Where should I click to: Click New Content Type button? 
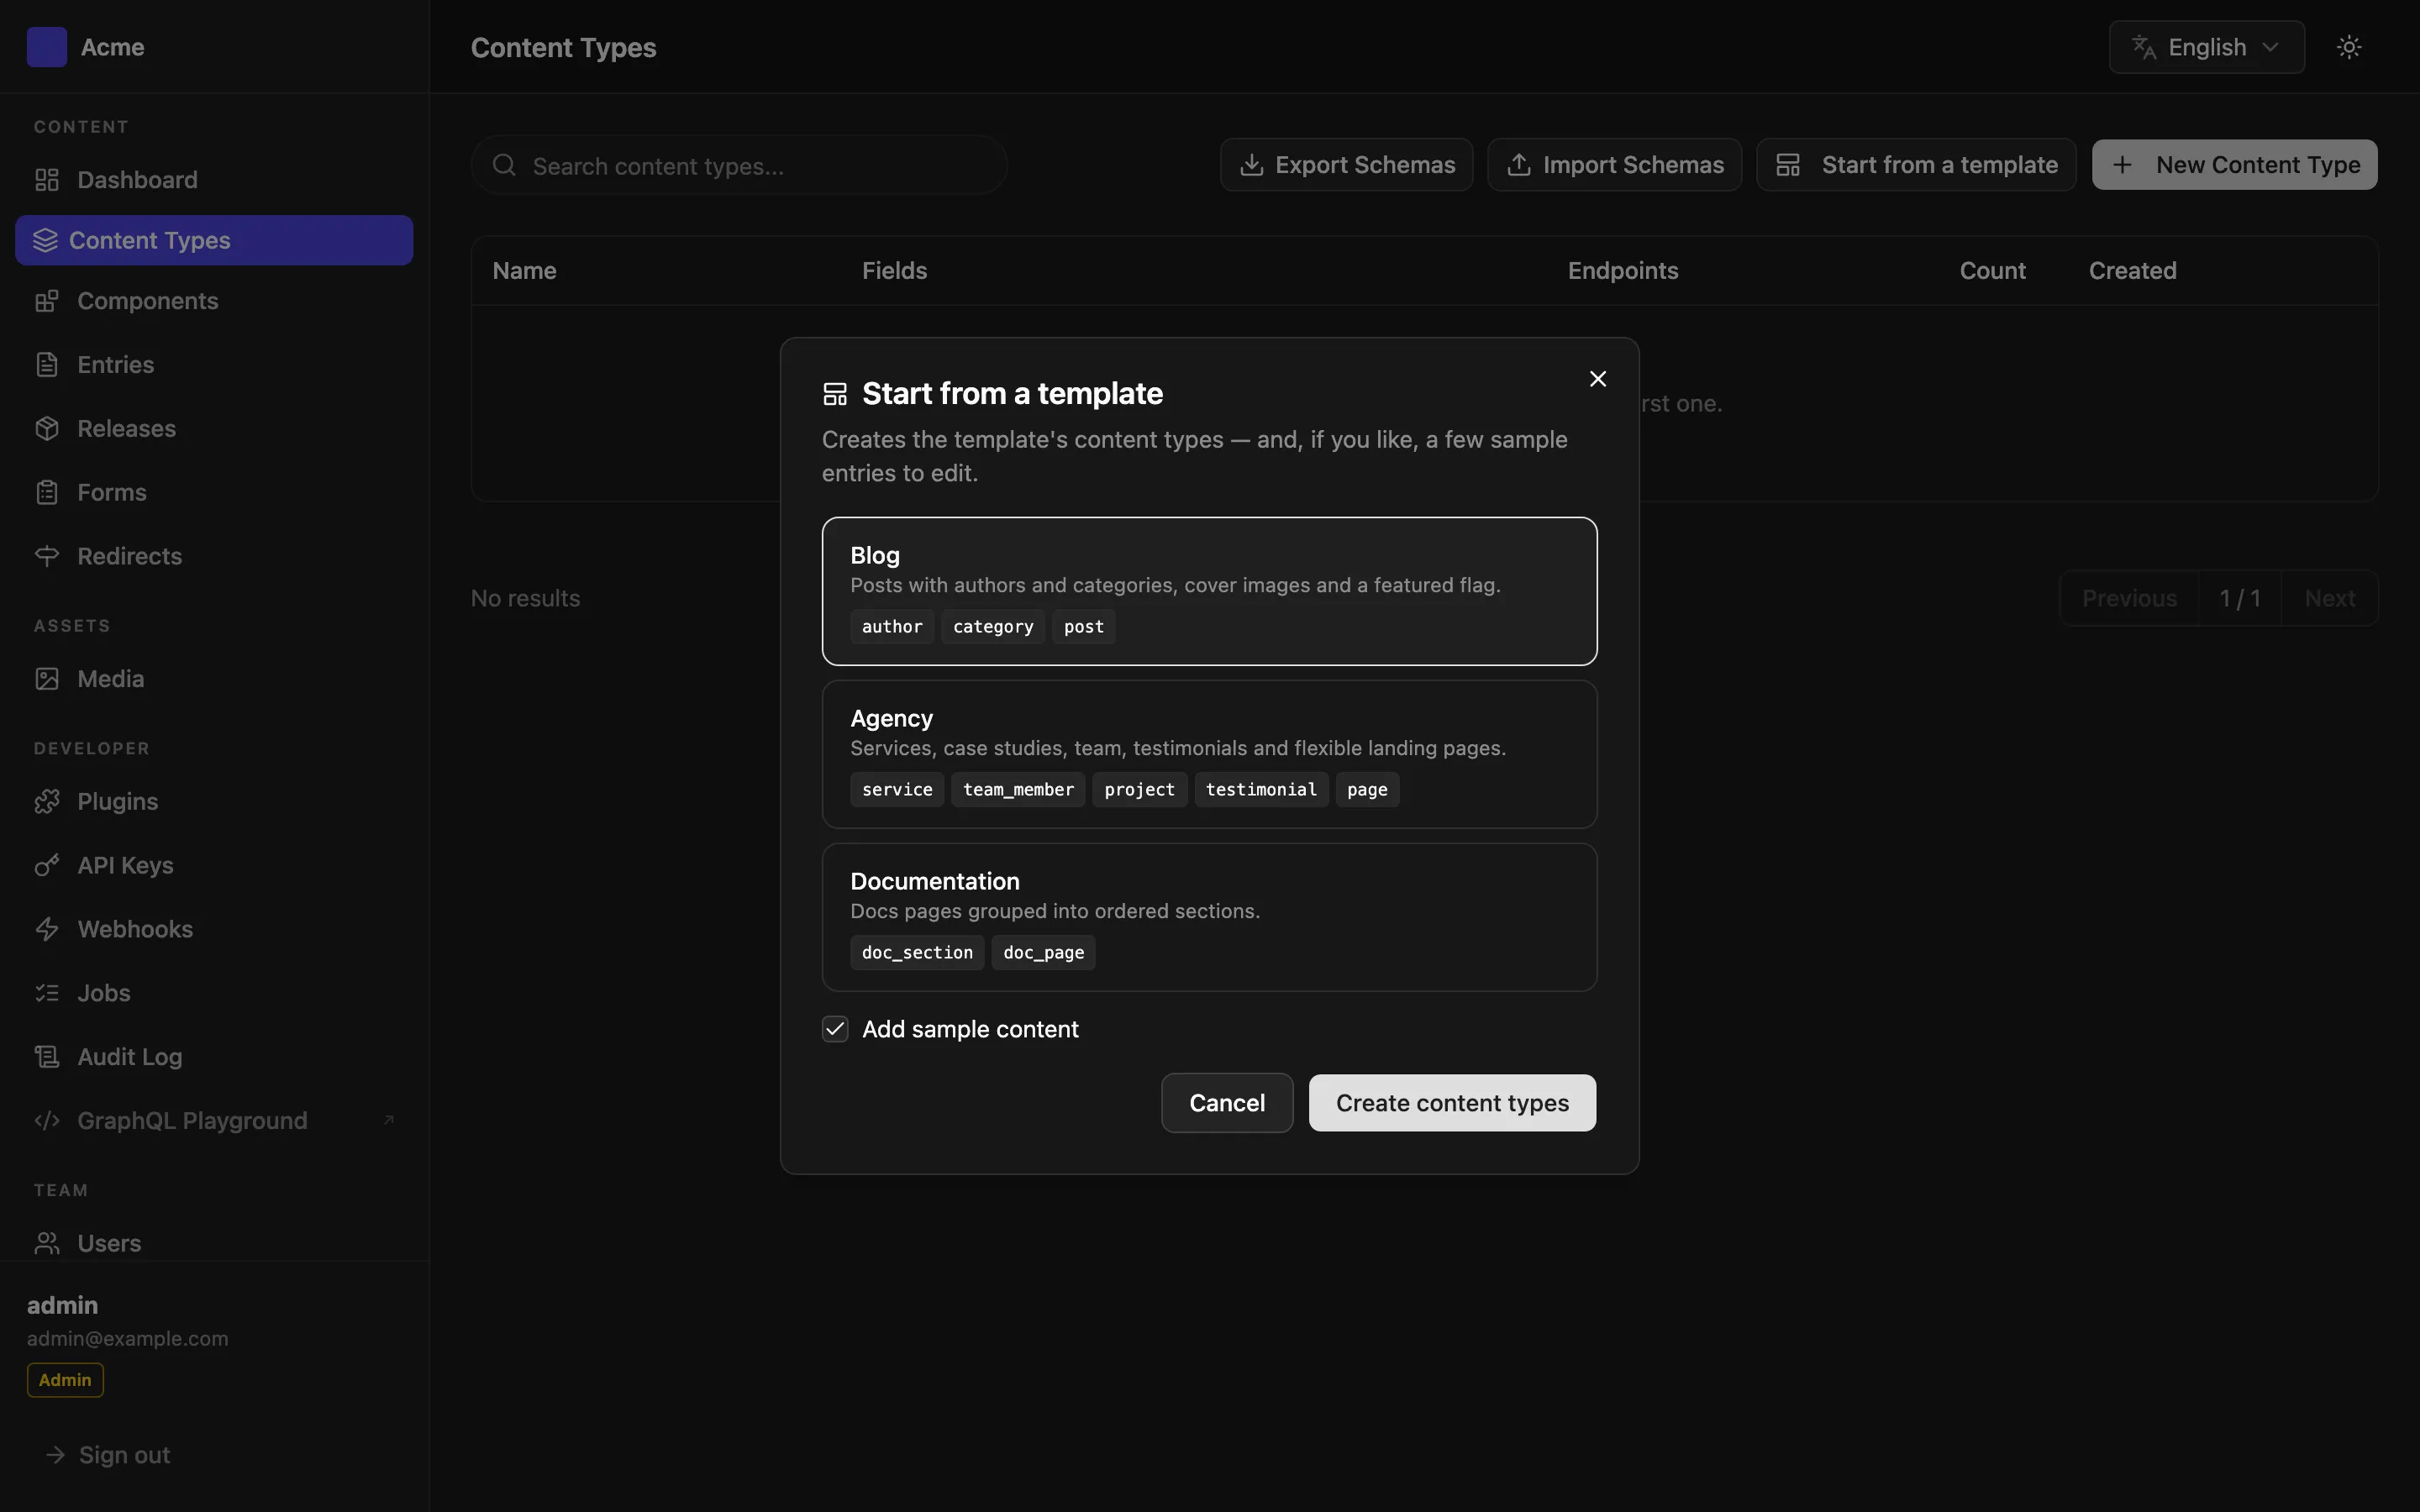point(2235,165)
